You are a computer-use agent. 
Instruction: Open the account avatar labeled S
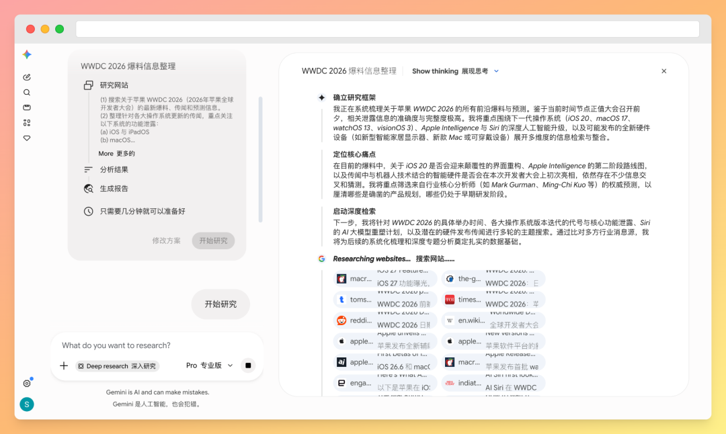coord(27,404)
